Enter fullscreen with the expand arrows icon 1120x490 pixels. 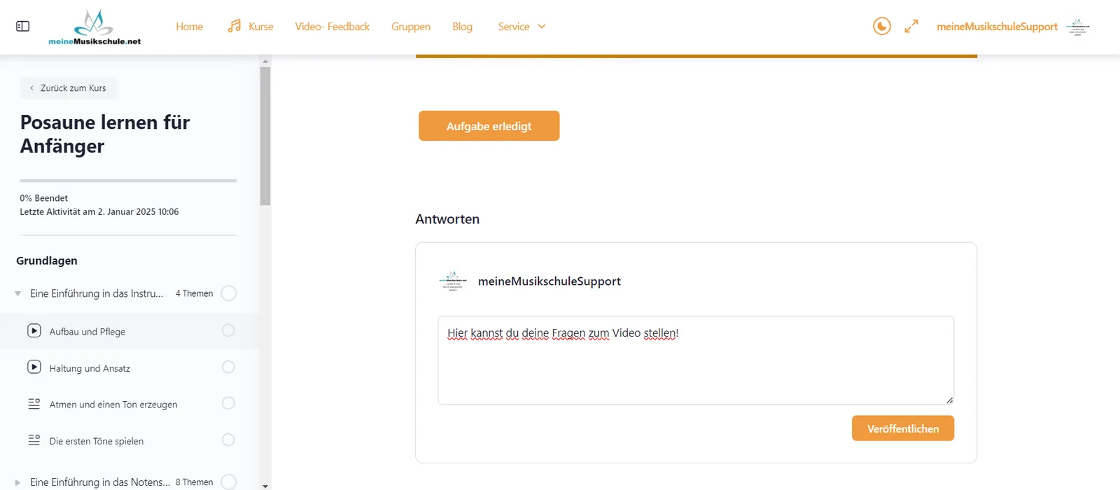911,26
